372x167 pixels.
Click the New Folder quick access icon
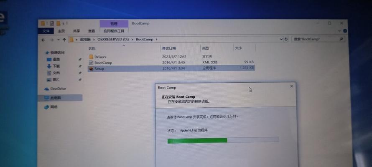[59, 23]
